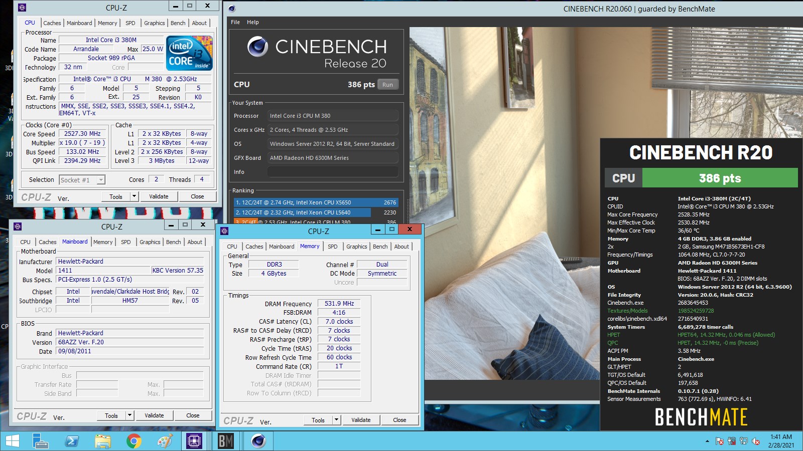Click the Memory CPU-Z window title icon
The image size is (803, 451).
tap(224, 231)
